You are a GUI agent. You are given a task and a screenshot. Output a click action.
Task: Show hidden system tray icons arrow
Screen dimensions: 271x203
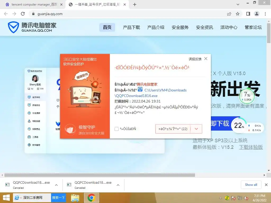click(220, 198)
